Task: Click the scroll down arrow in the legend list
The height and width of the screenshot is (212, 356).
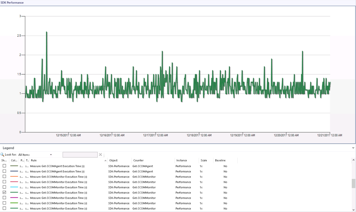Action: tap(353, 210)
